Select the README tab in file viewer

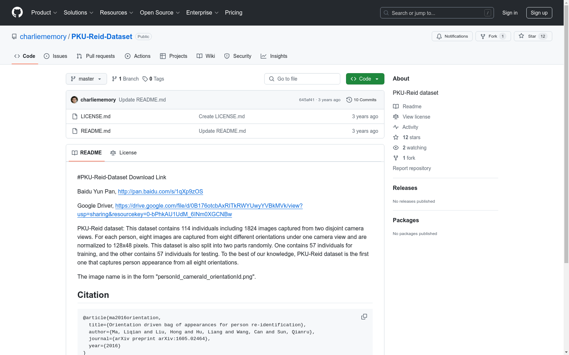tap(87, 153)
